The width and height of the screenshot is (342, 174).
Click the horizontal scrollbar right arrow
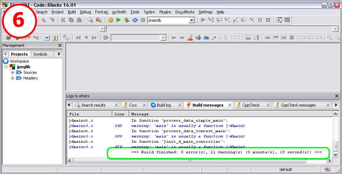(329, 161)
